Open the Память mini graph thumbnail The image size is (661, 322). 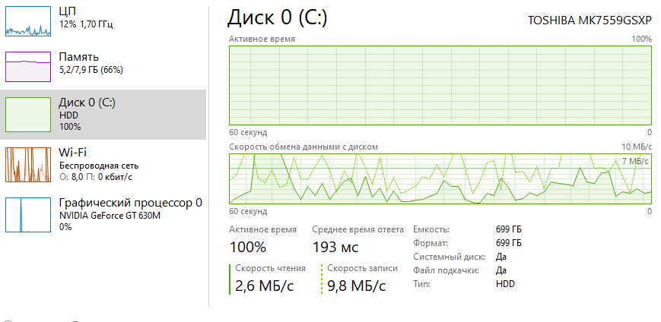28,67
